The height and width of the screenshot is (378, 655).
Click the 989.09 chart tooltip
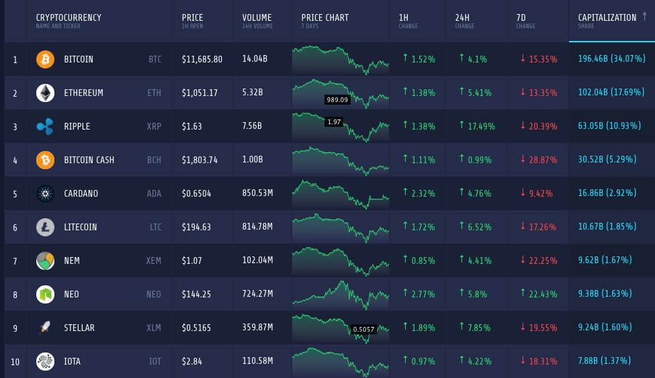coord(337,100)
